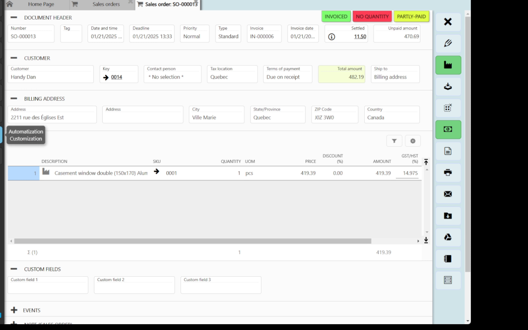Viewport: 528px width, 330px height.
Task: Click the items table horizontal scrollbar
Action: click(x=193, y=241)
